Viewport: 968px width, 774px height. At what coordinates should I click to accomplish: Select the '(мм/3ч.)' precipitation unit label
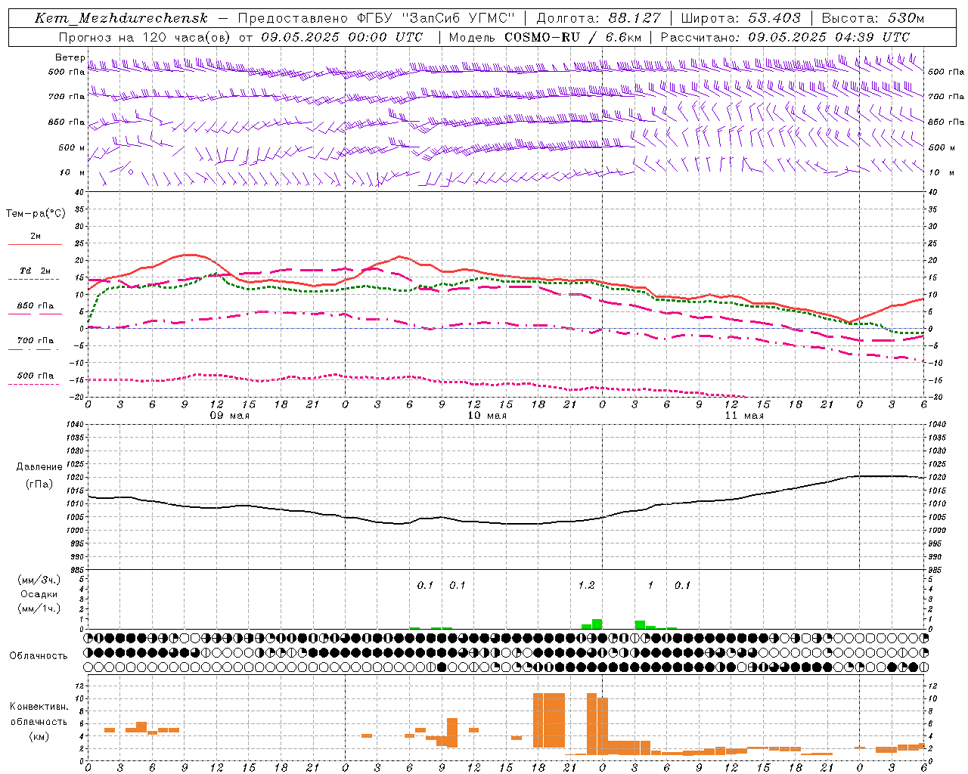(x=39, y=580)
